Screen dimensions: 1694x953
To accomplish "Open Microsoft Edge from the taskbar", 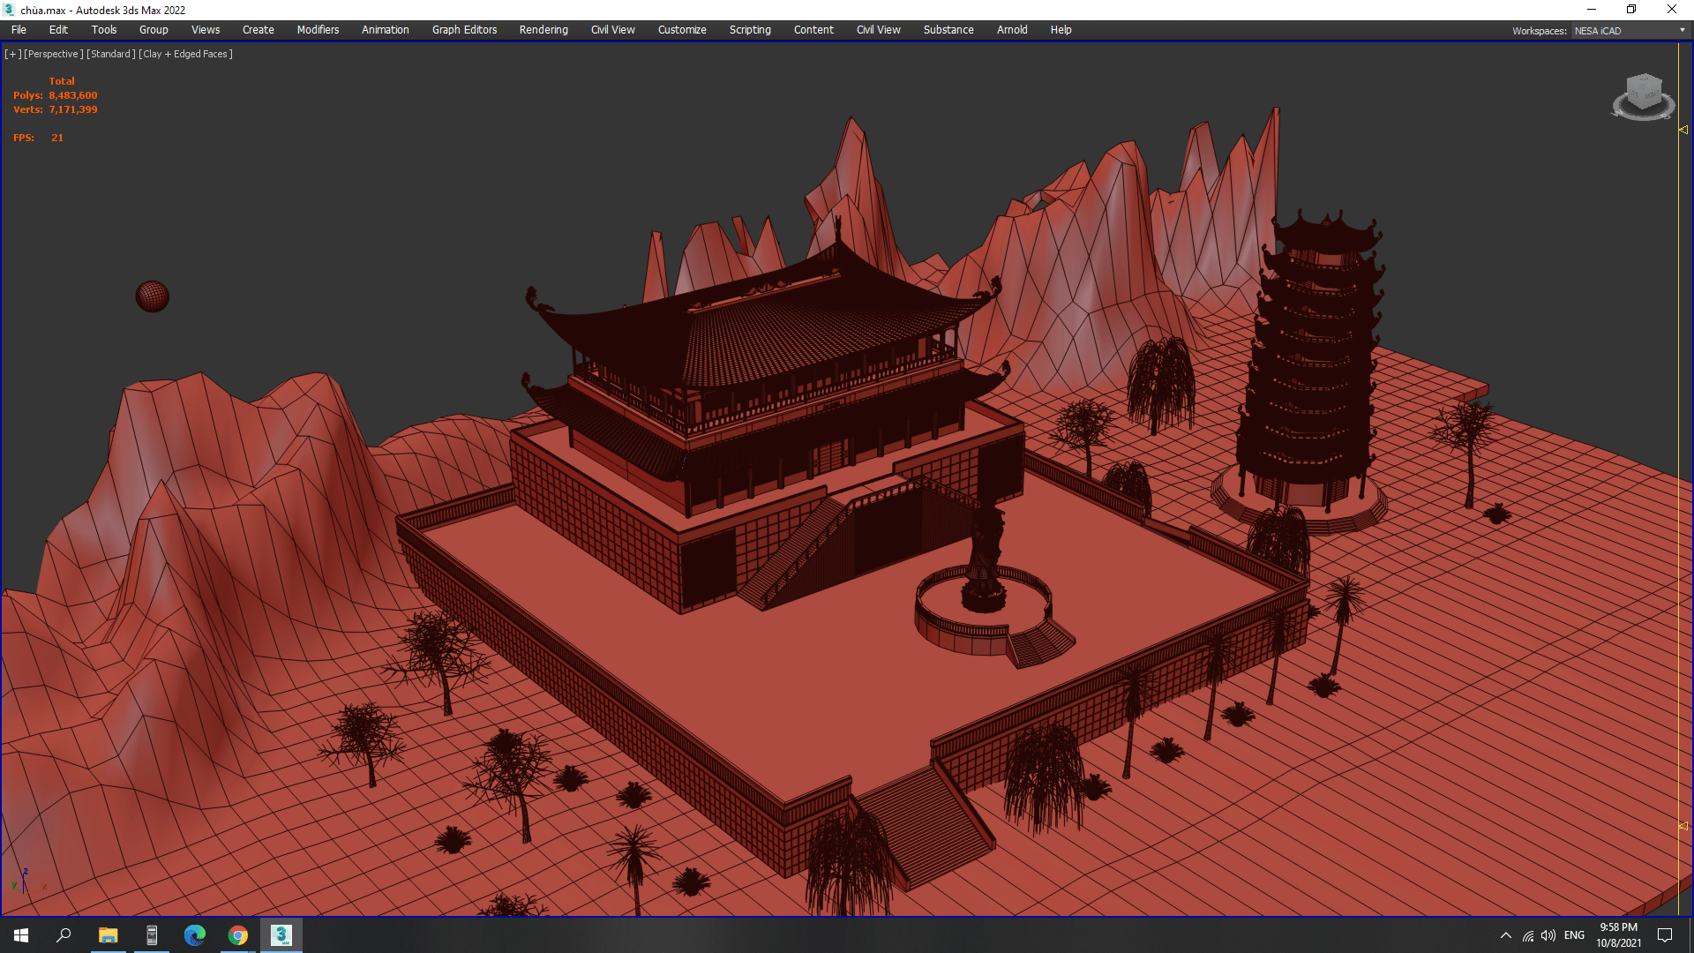I will coord(195,935).
